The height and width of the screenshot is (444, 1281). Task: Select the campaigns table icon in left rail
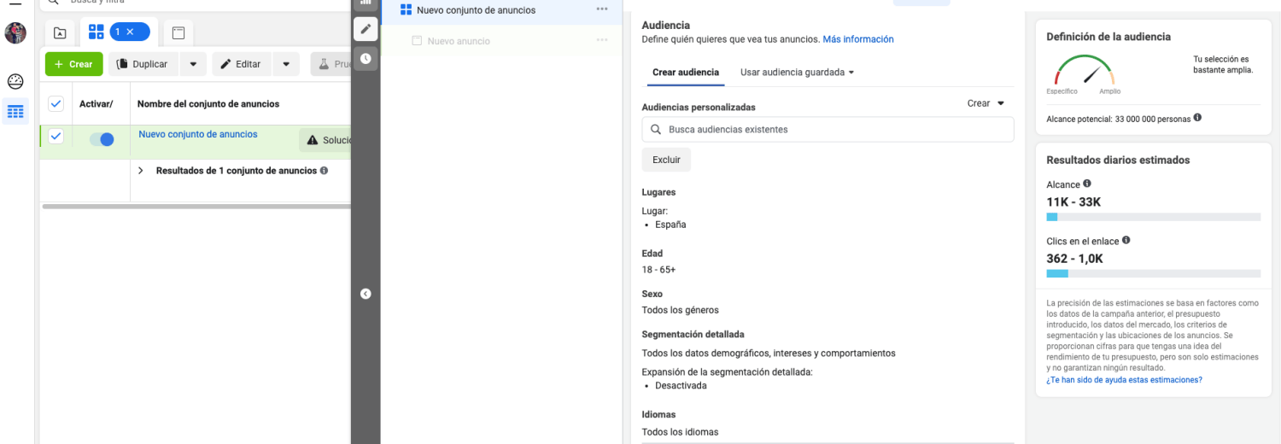click(15, 111)
